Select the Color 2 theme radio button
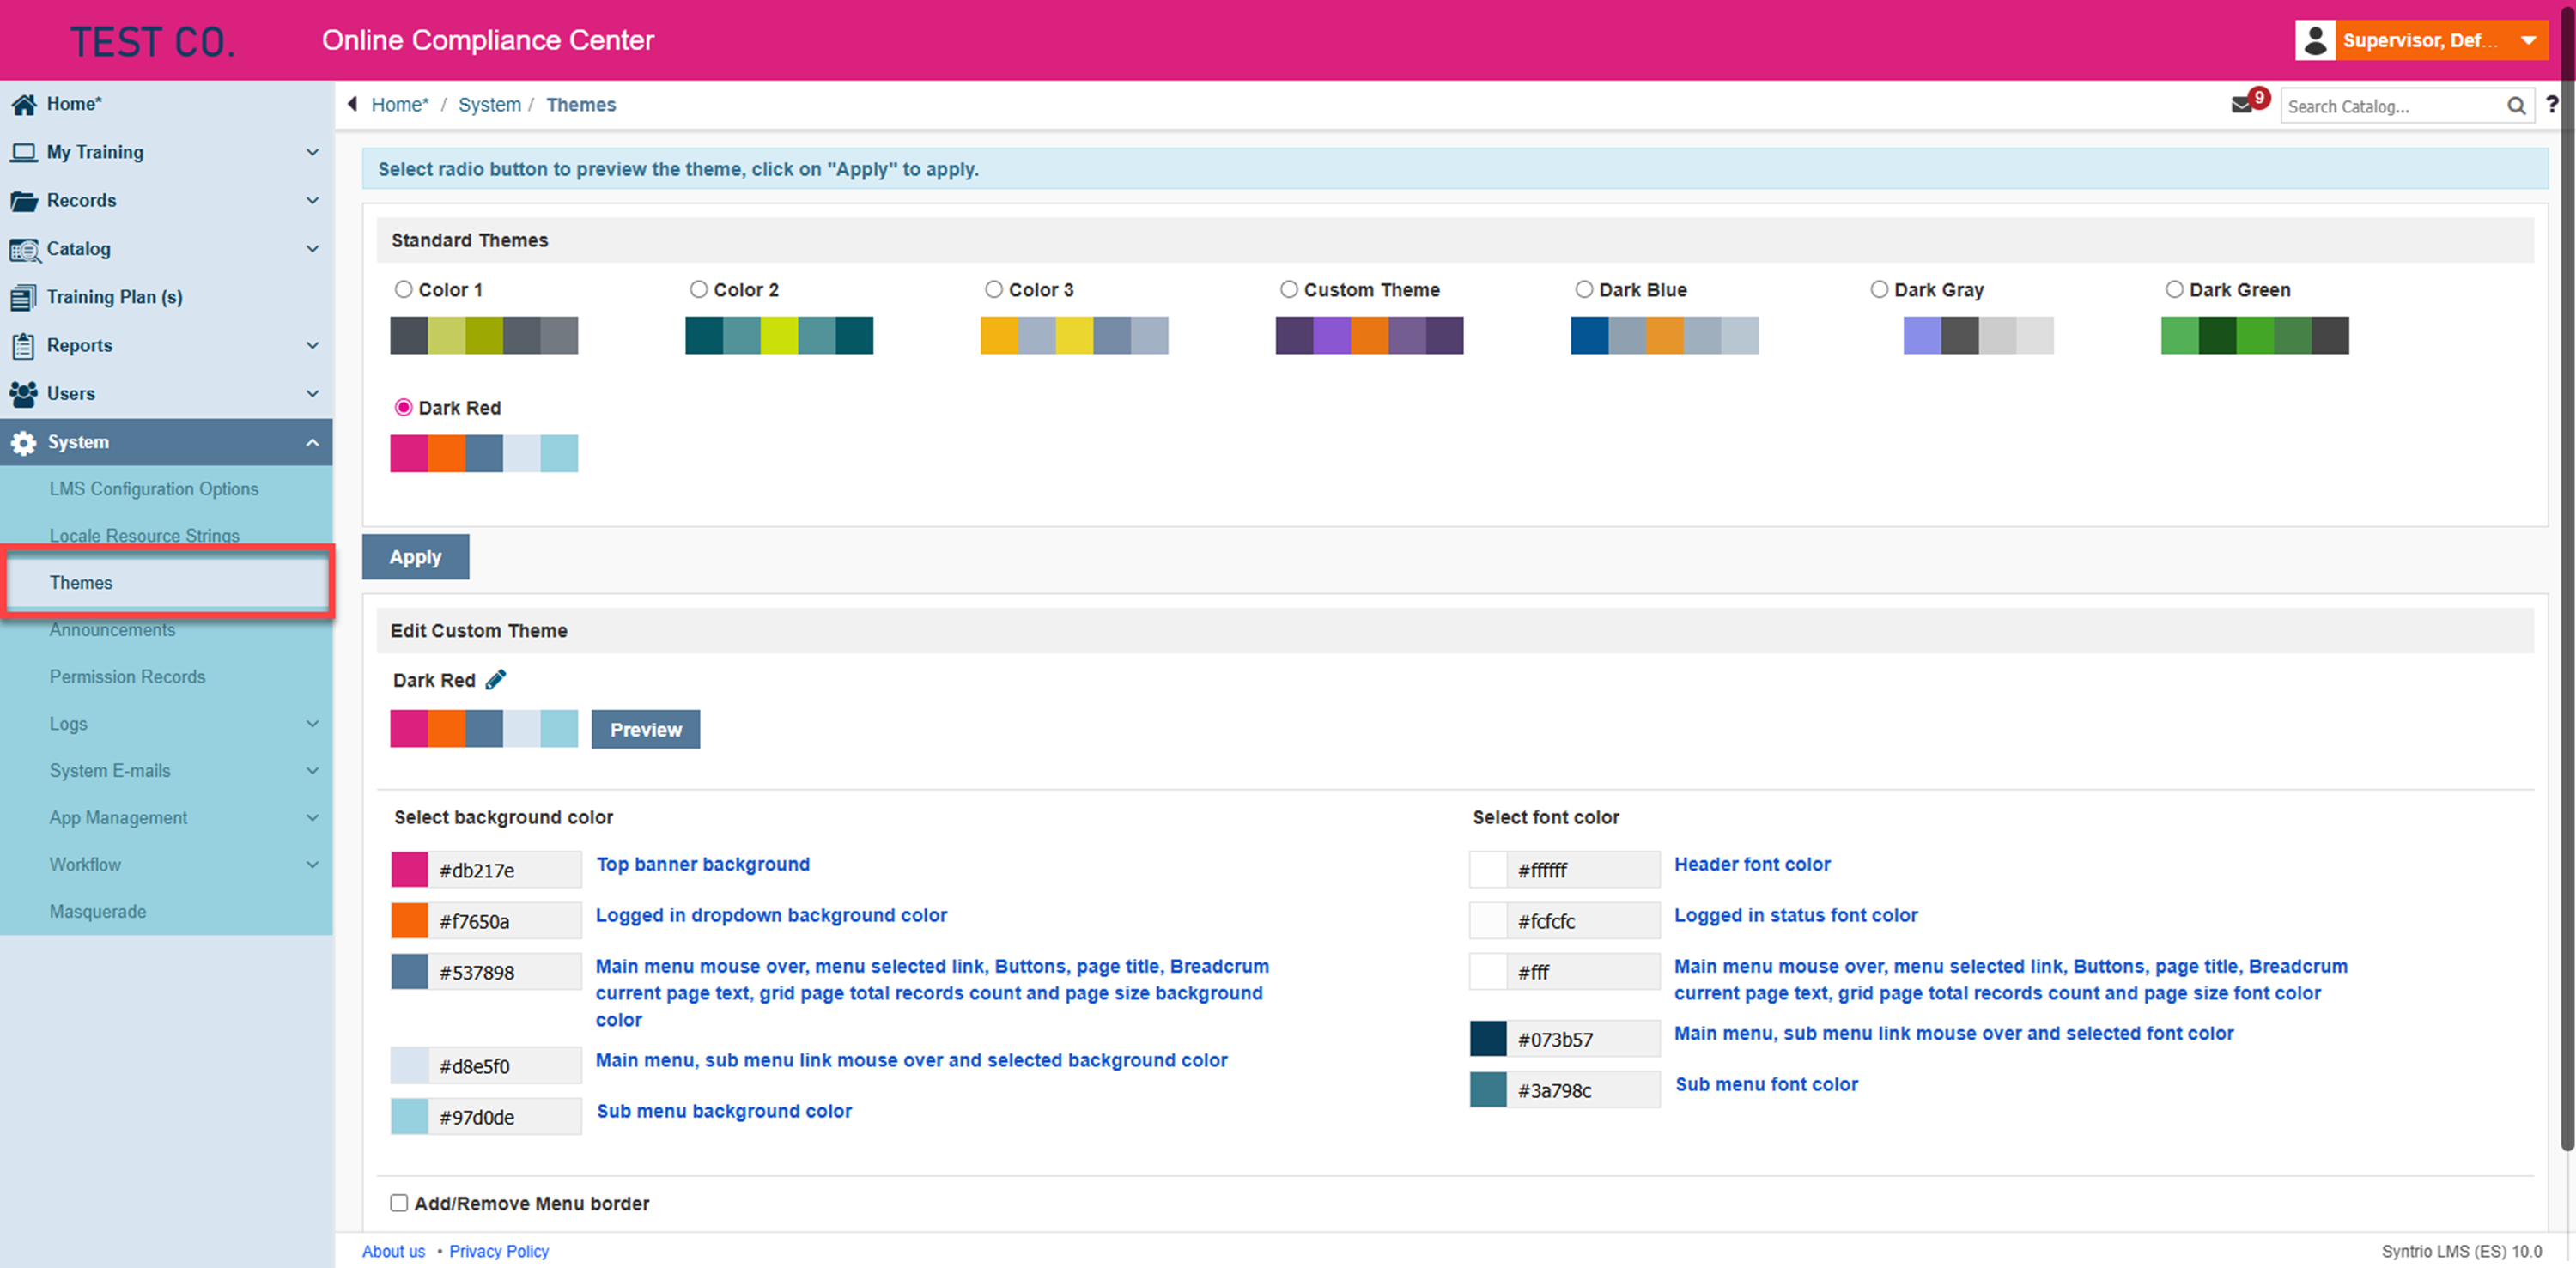 (699, 290)
